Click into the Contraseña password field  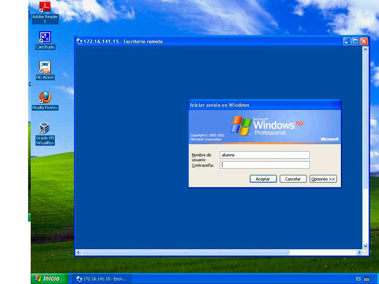(x=265, y=165)
